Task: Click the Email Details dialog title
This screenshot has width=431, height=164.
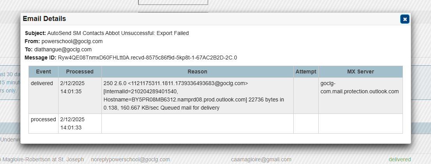Action: coord(44,19)
